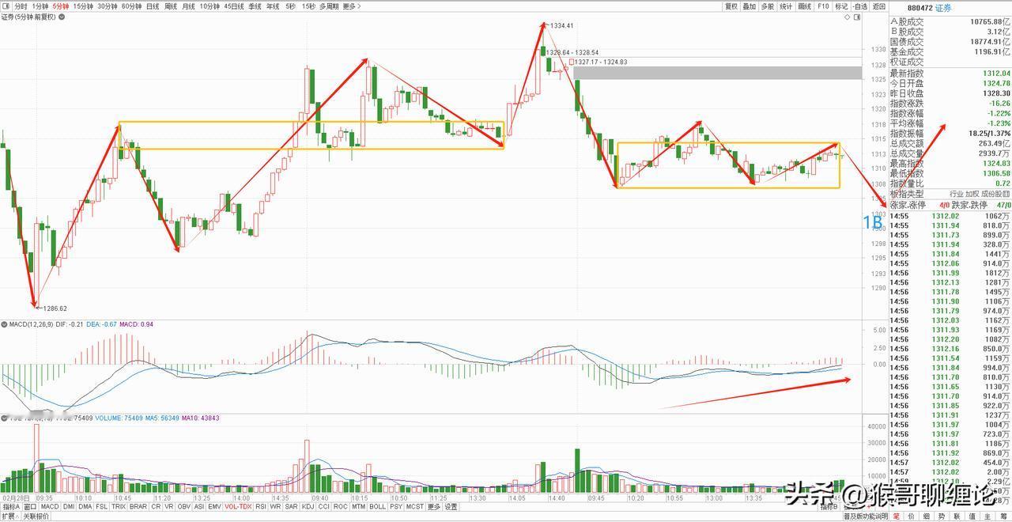The width and height of the screenshot is (1012, 522).
Task: Open the F10 information page
Action: click(823, 6)
